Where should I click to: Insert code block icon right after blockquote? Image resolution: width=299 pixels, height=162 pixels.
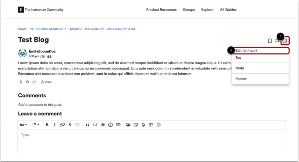click(x=95, y=125)
